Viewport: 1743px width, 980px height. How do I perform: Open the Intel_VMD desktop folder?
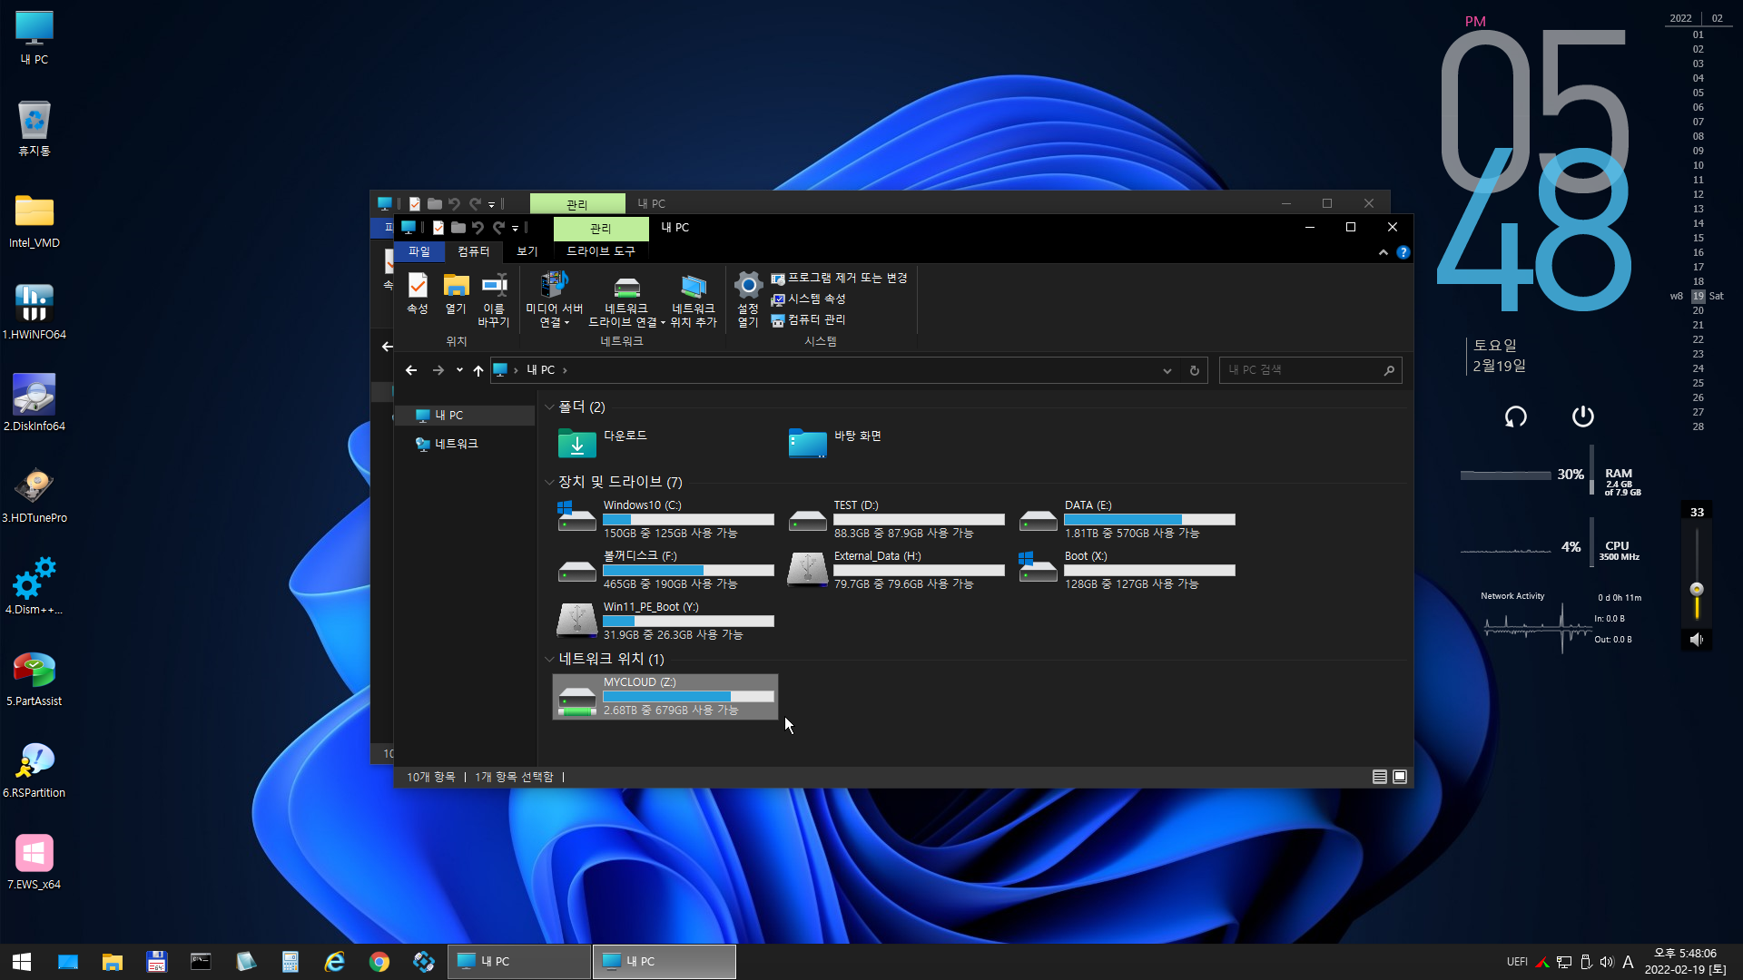[34, 220]
